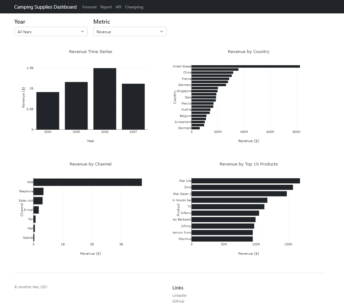This screenshot has height=308, width=344.
Task: Click the Star Gazer 2 product bar
Action: 239,194
